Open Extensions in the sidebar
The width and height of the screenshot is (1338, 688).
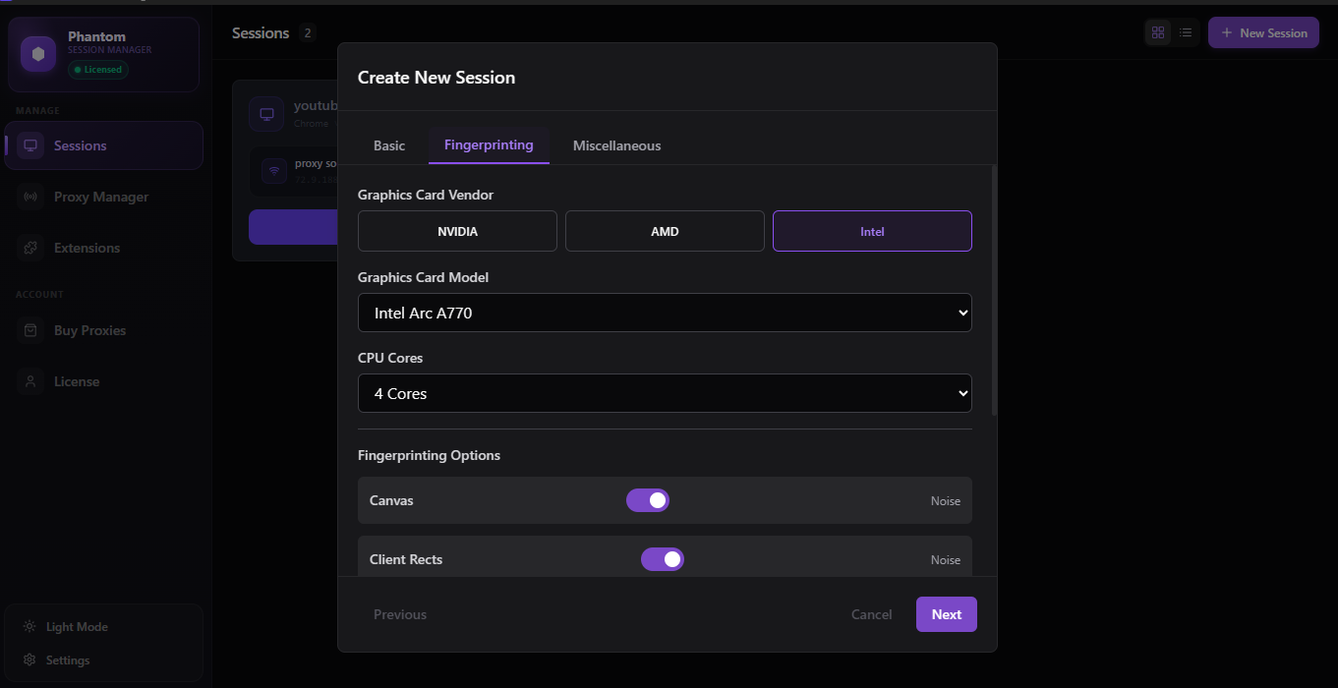(x=103, y=248)
